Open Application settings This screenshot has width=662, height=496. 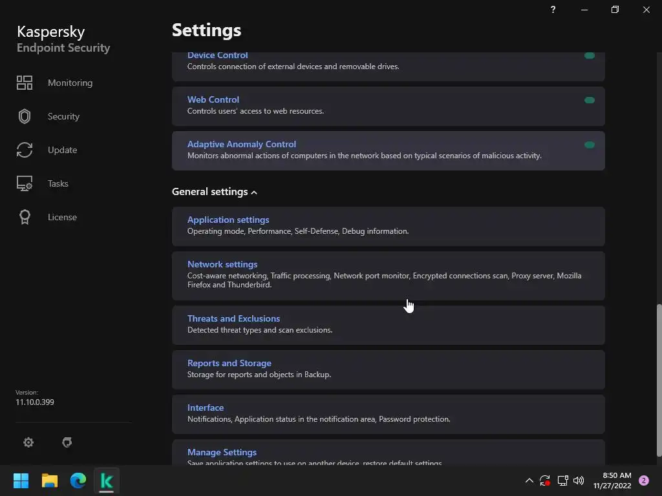tap(228, 220)
